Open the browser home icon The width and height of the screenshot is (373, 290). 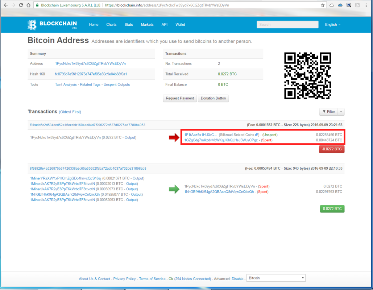[x=28, y=5]
